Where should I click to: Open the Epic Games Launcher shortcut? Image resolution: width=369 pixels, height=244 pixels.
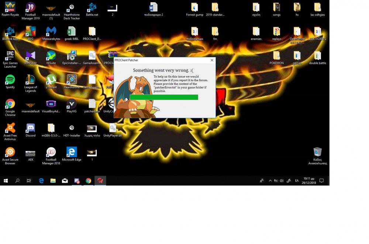click(10, 56)
